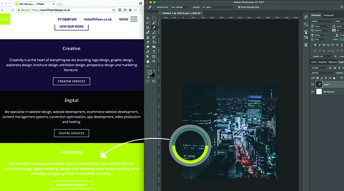Click the DIGITAL SERVICES button
This screenshot has height=191, width=344.
pyautogui.click(x=72, y=133)
